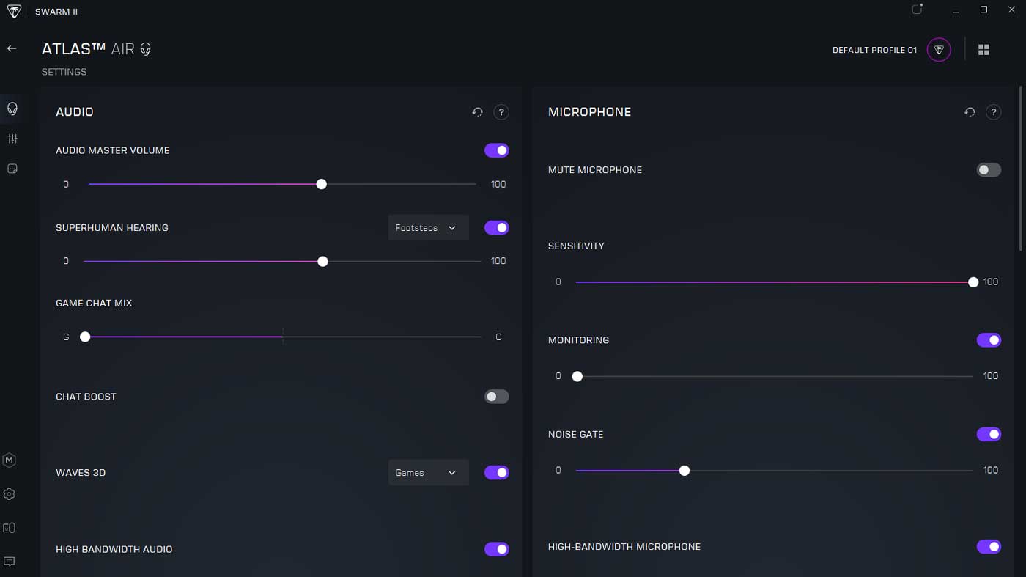This screenshot has height=577, width=1026.
Task: Enable Mute Microphone toggle
Action: pos(989,170)
